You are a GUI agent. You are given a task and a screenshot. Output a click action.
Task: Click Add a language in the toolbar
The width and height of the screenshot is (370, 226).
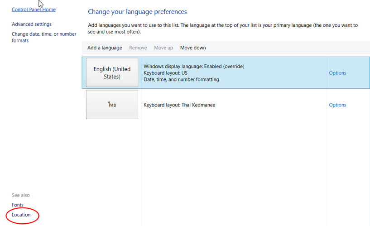pos(105,48)
